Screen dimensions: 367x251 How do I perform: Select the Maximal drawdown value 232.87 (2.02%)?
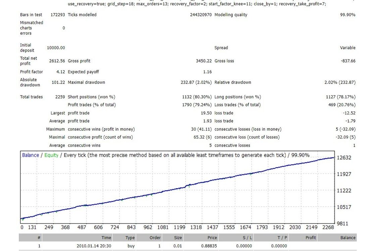[196, 82]
